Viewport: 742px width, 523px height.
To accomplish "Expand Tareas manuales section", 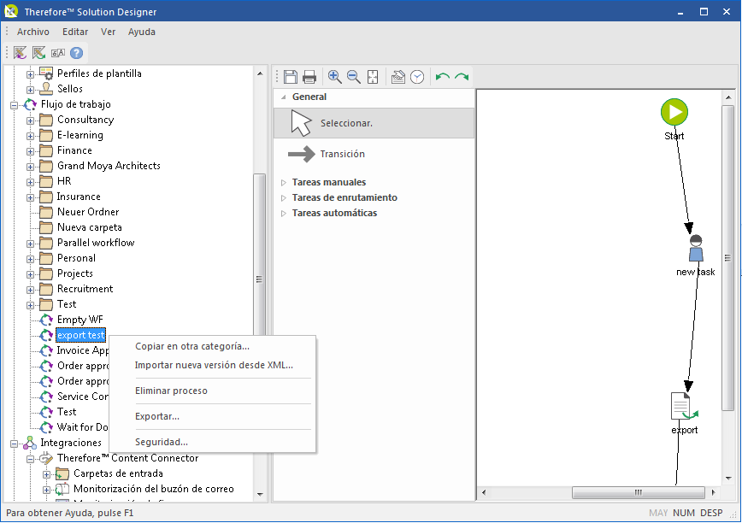I will tap(284, 183).
